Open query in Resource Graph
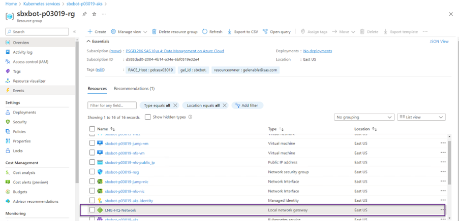Image resolution: width=459 pixels, height=221 pixels. coord(277,31)
